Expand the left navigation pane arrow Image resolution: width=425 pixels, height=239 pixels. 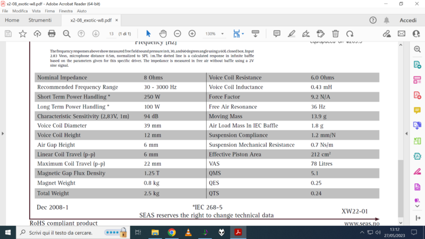(x=3, y=133)
